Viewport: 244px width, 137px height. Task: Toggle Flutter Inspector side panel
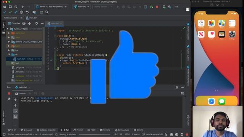(x=188, y=31)
